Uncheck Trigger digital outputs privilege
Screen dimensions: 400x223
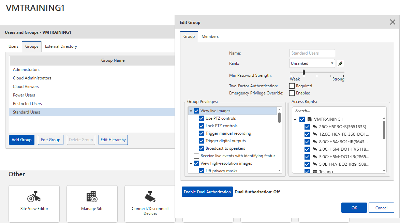[x=202, y=141]
